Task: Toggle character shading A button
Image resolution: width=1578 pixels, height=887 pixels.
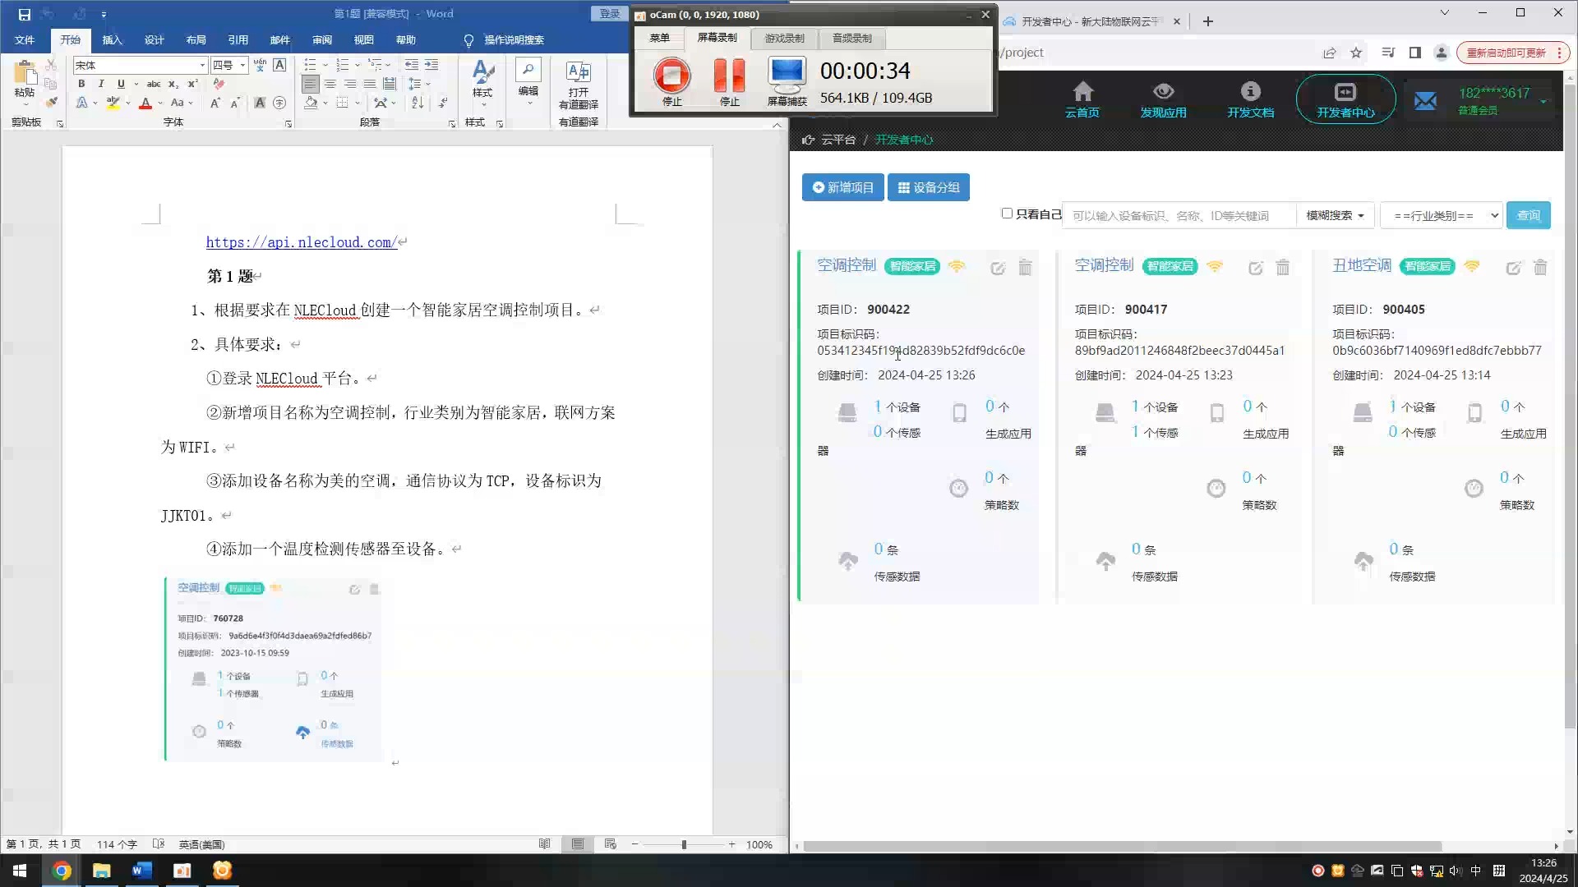Action: pos(260,103)
